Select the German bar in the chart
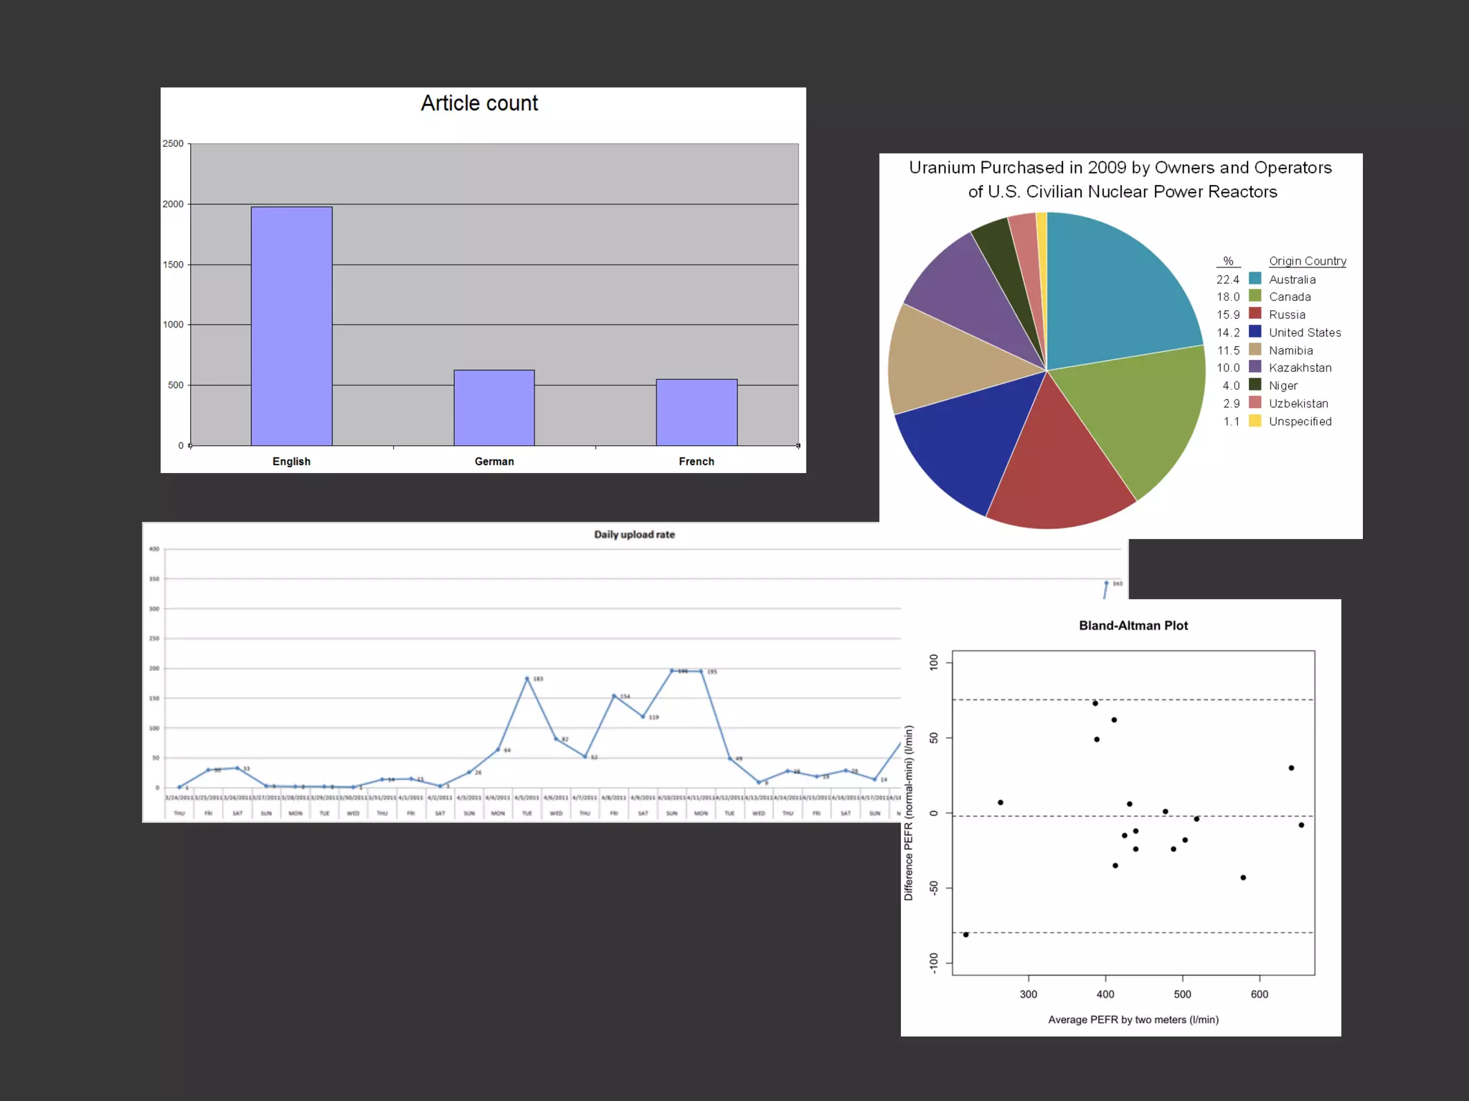The height and width of the screenshot is (1101, 1469). pyautogui.click(x=493, y=407)
